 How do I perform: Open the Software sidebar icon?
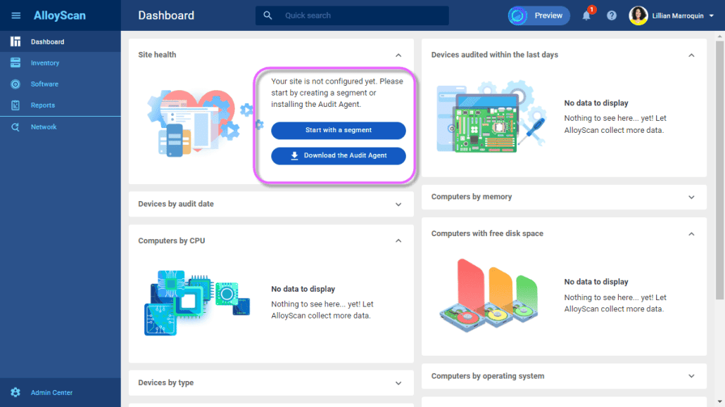pos(15,84)
